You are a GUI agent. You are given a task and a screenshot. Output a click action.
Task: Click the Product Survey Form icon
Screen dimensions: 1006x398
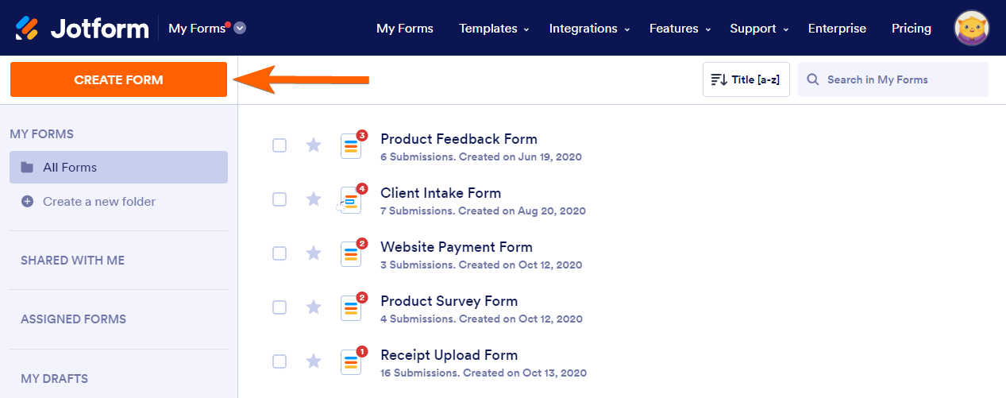coord(351,307)
